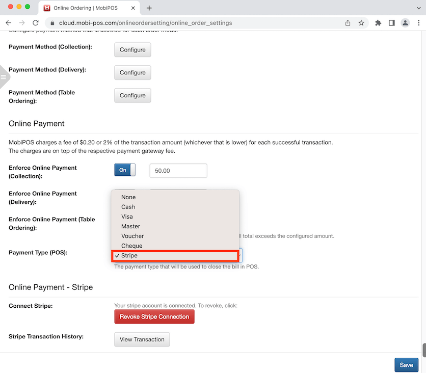The width and height of the screenshot is (426, 373).
Task: Click the Online Payment section heading
Action: [x=36, y=124]
